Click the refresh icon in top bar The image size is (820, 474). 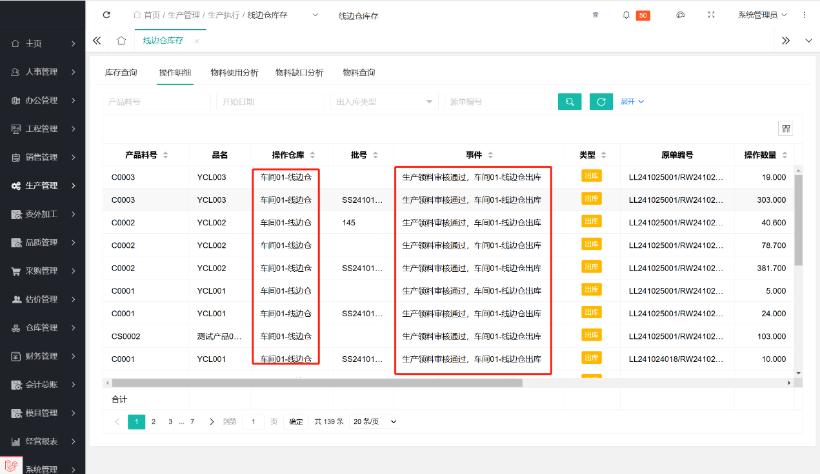(106, 15)
